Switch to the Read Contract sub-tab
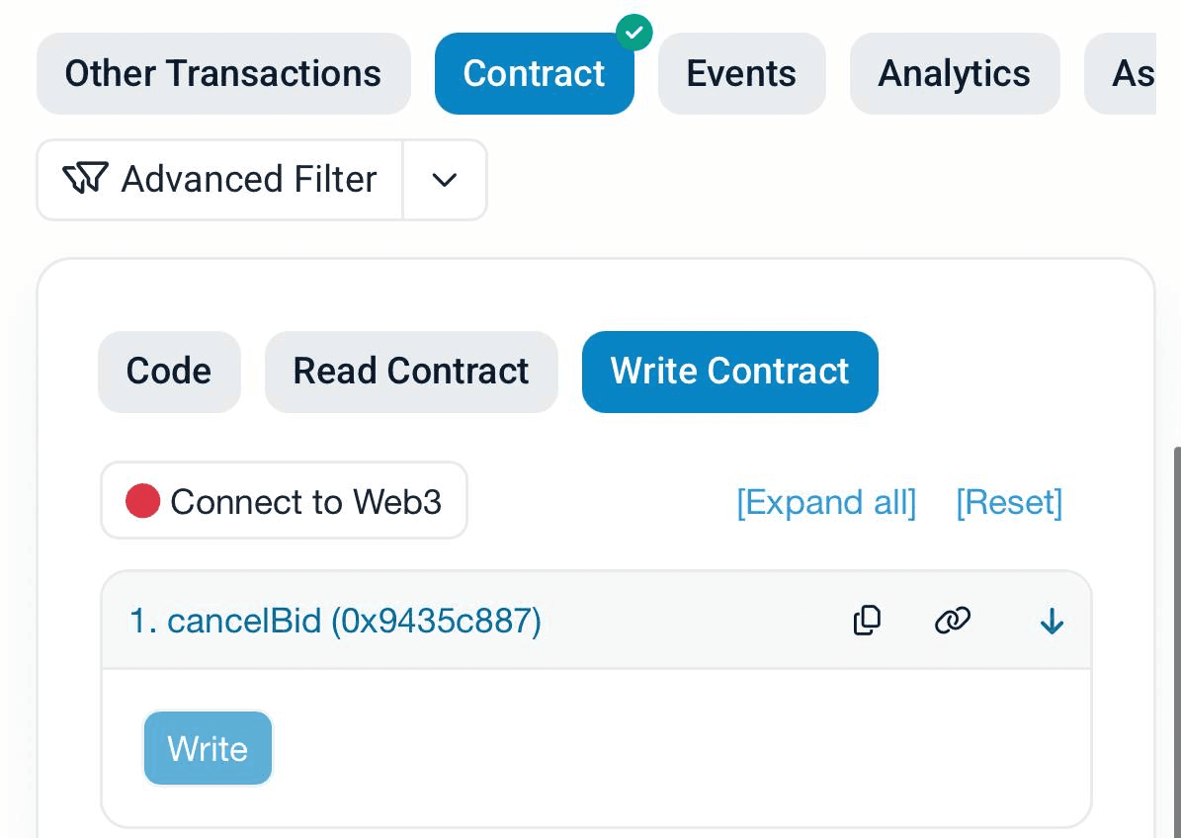 tap(411, 372)
